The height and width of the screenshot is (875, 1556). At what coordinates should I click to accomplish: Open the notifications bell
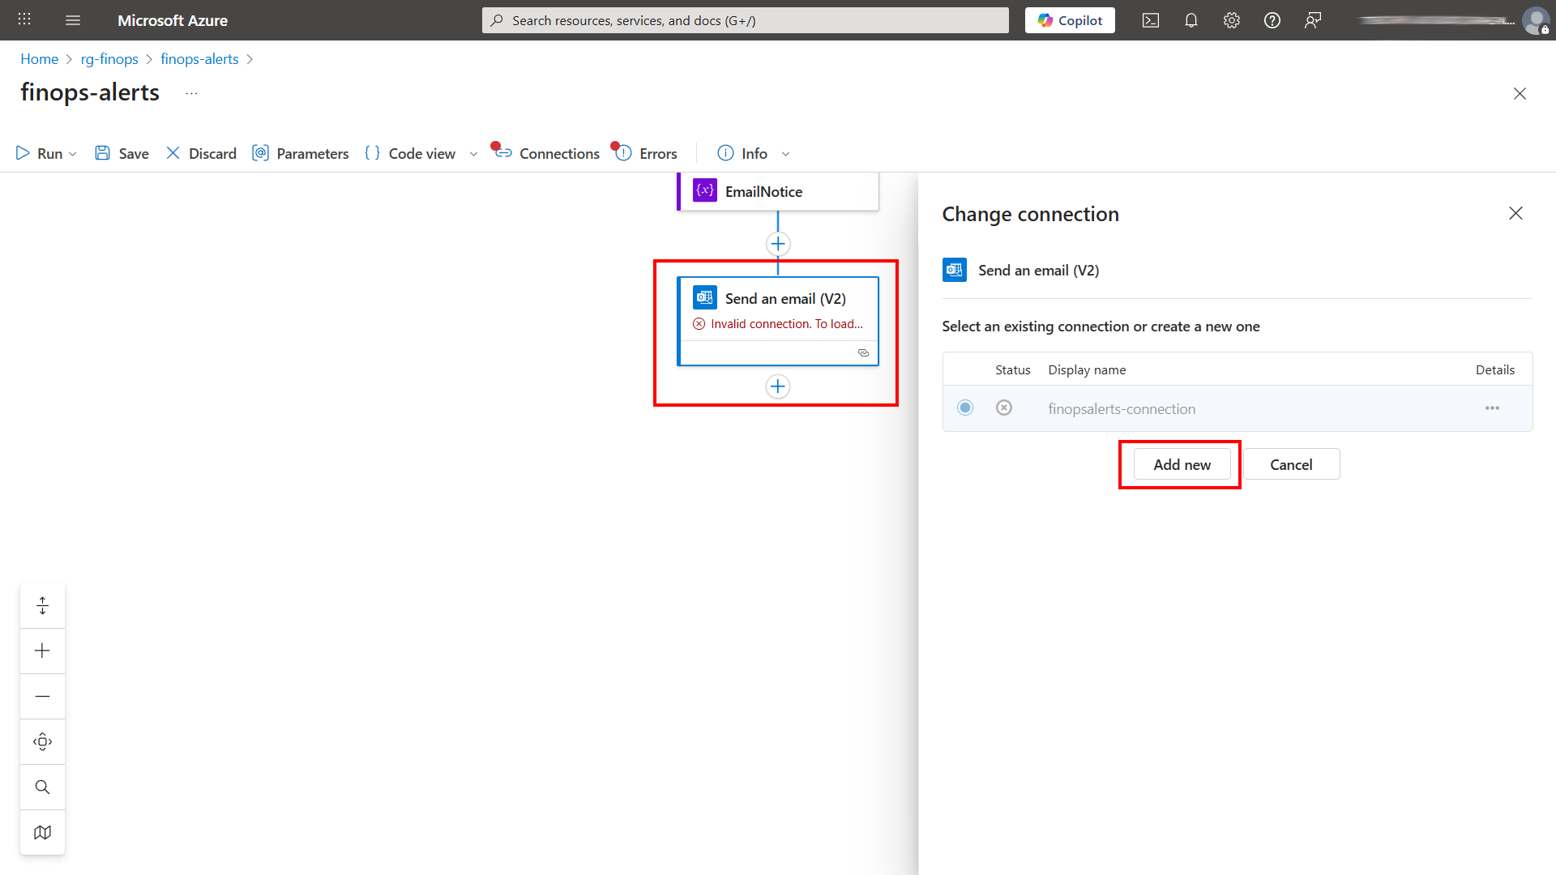[x=1191, y=20]
